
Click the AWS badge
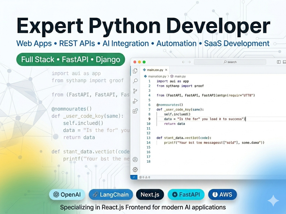click(x=223, y=195)
